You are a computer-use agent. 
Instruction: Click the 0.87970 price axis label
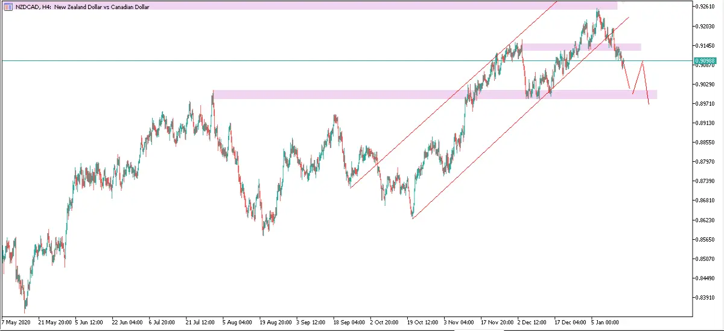click(x=705, y=161)
